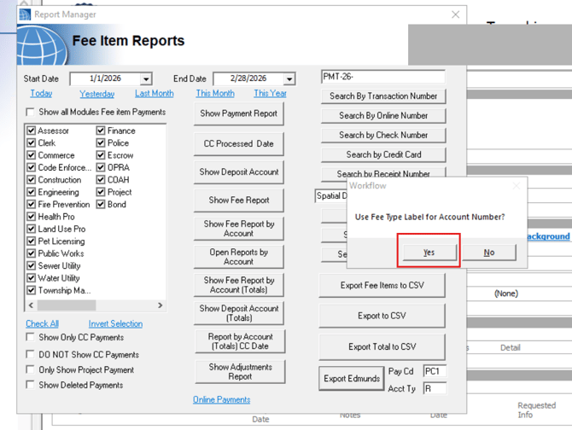This screenshot has height=430, width=572.
Task: Click Yes in the Workflow dialog
Action: pos(429,252)
